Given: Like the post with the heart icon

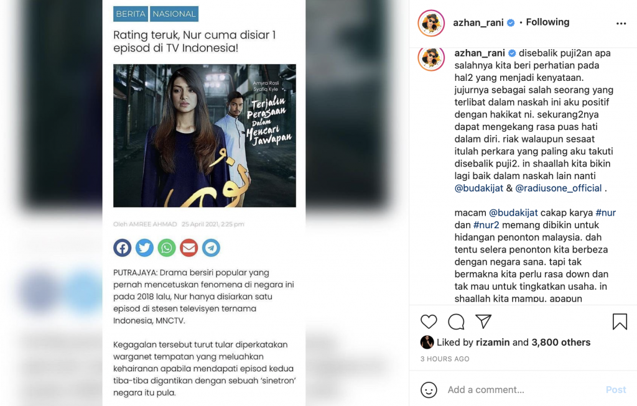Looking at the screenshot, I should pyautogui.click(x=429, y=322).
